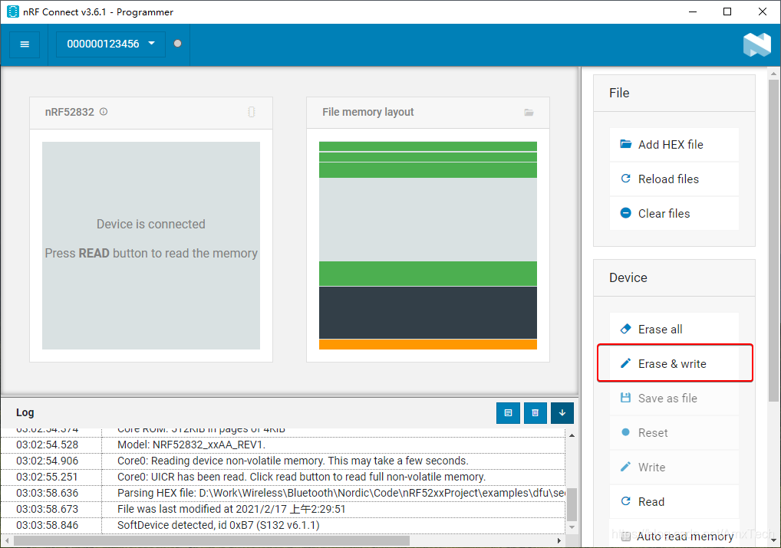The width and height of the screenshot is (781, 548).
Task: Click the large green block above dark region
Action: coord(428,274)
